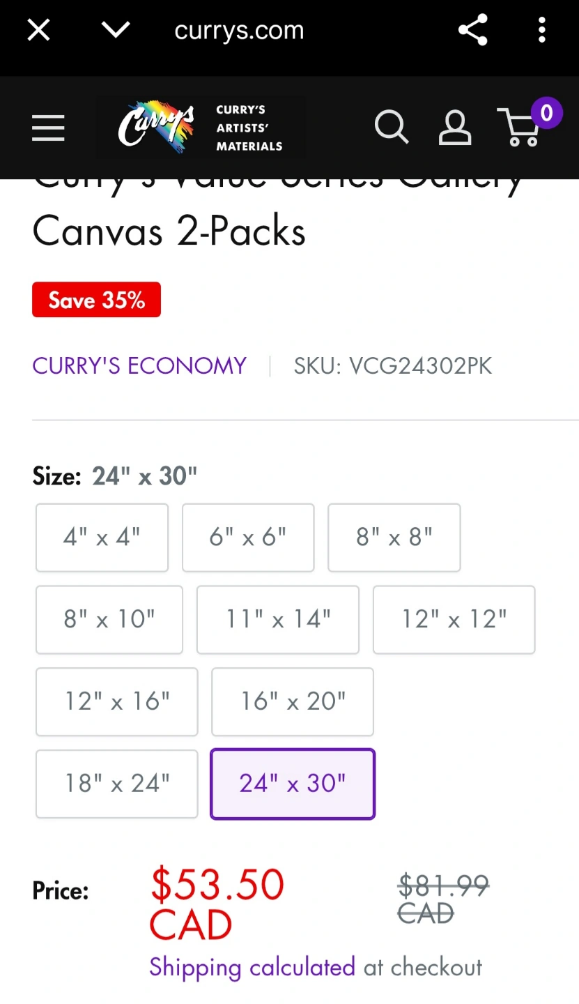
Task: Choose the 8" x 10" size
Action: click(109, 620)
